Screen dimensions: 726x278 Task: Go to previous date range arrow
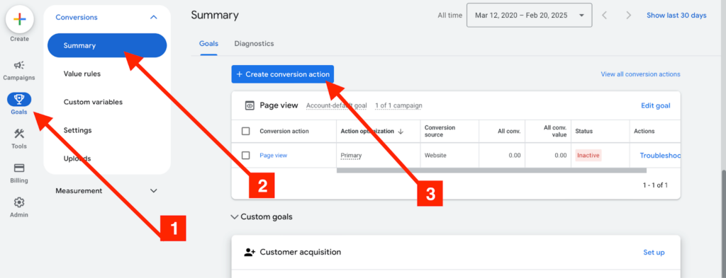pyautogui.click(x=604, y=16)
